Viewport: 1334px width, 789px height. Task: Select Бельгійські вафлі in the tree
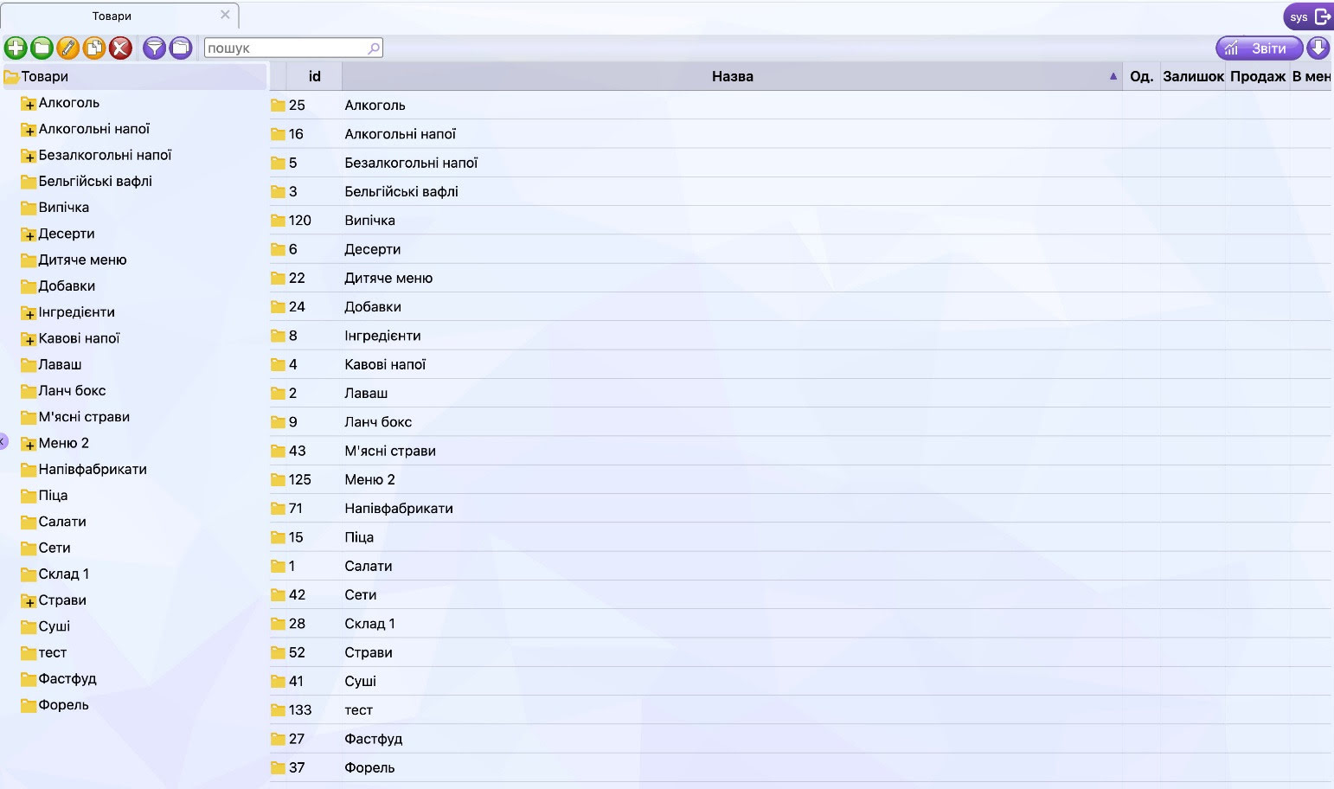point(95,181)
